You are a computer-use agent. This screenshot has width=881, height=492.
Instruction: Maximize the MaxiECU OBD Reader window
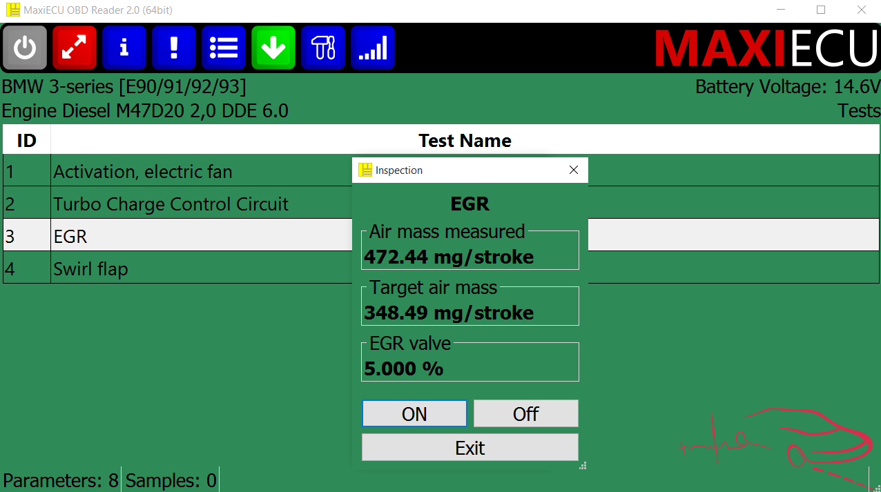[821, 10]
